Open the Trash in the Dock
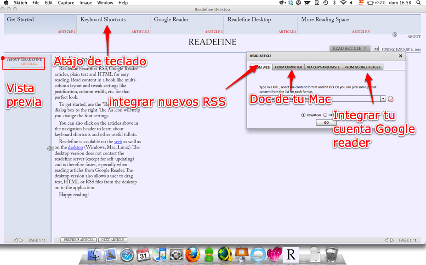Screen dimensions: 426x265 [331, 254]
